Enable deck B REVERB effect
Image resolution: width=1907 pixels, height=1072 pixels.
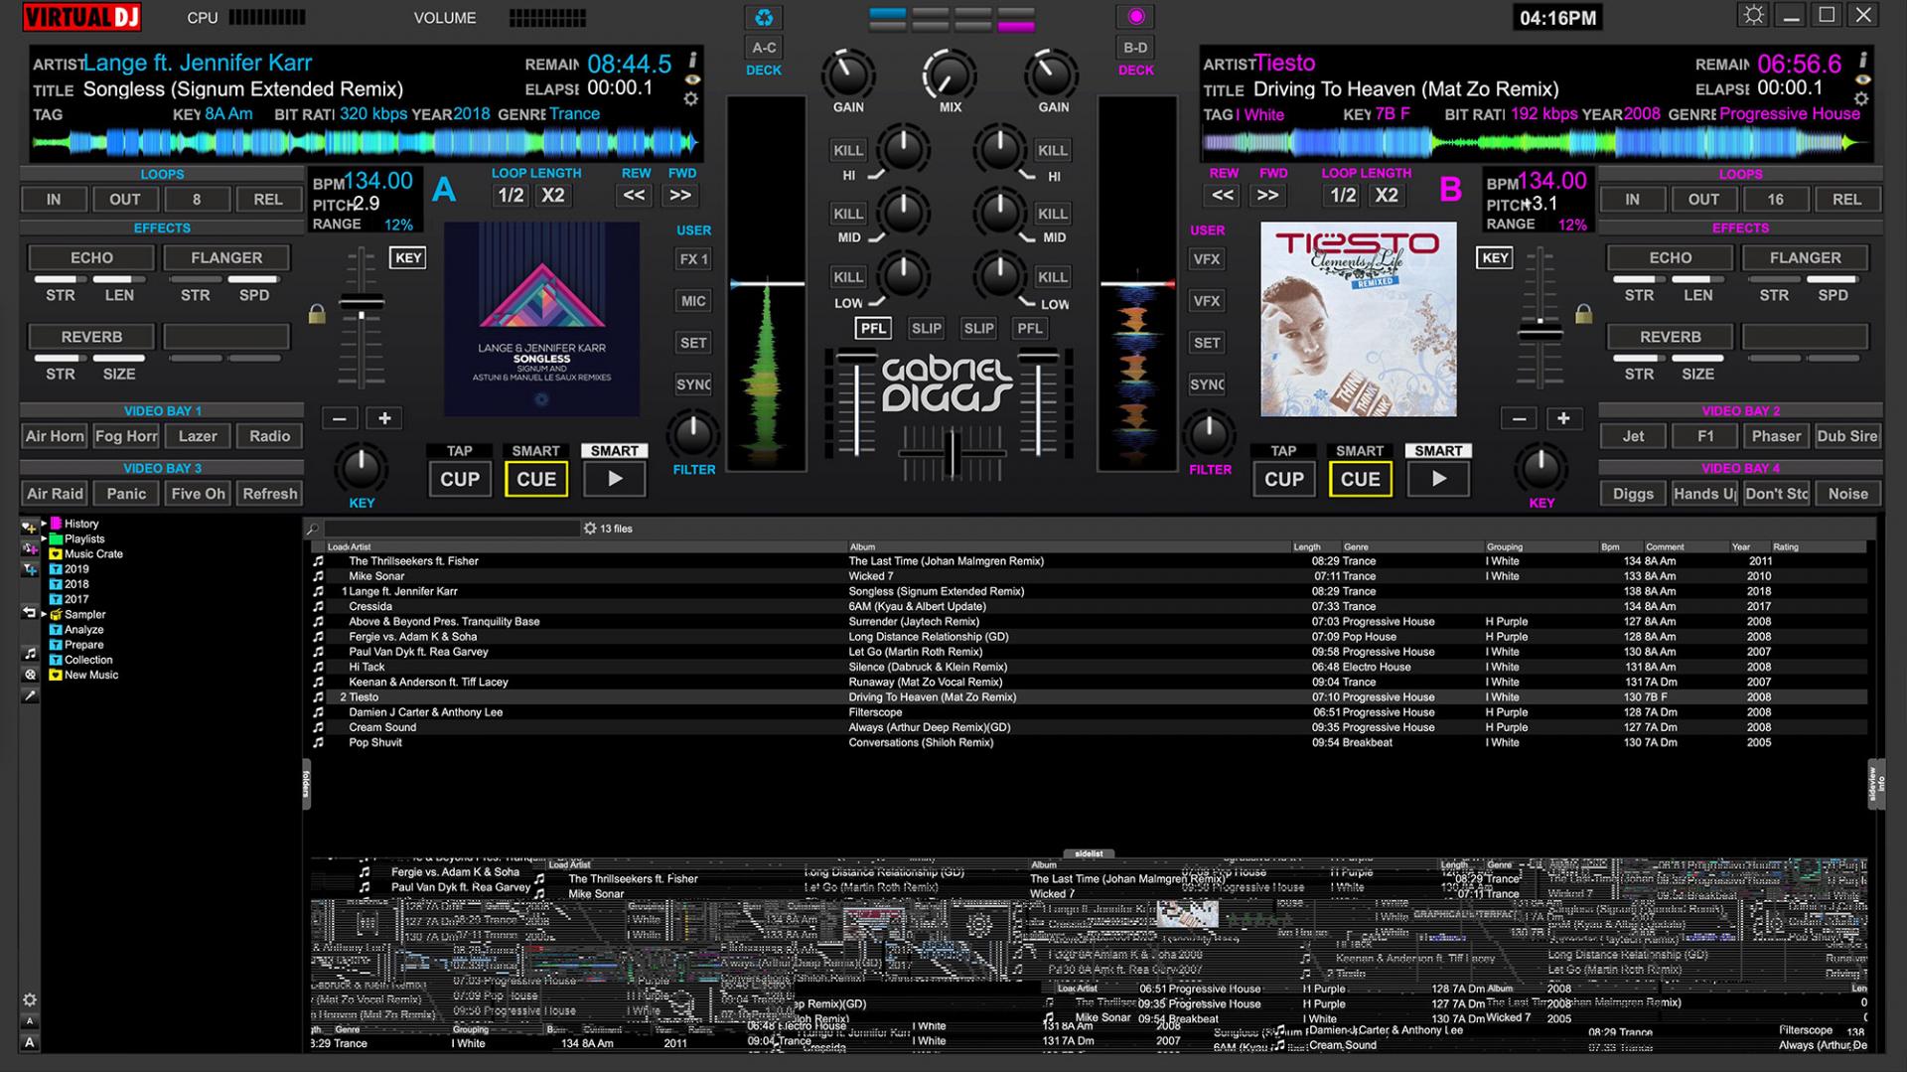point(1670,337)
